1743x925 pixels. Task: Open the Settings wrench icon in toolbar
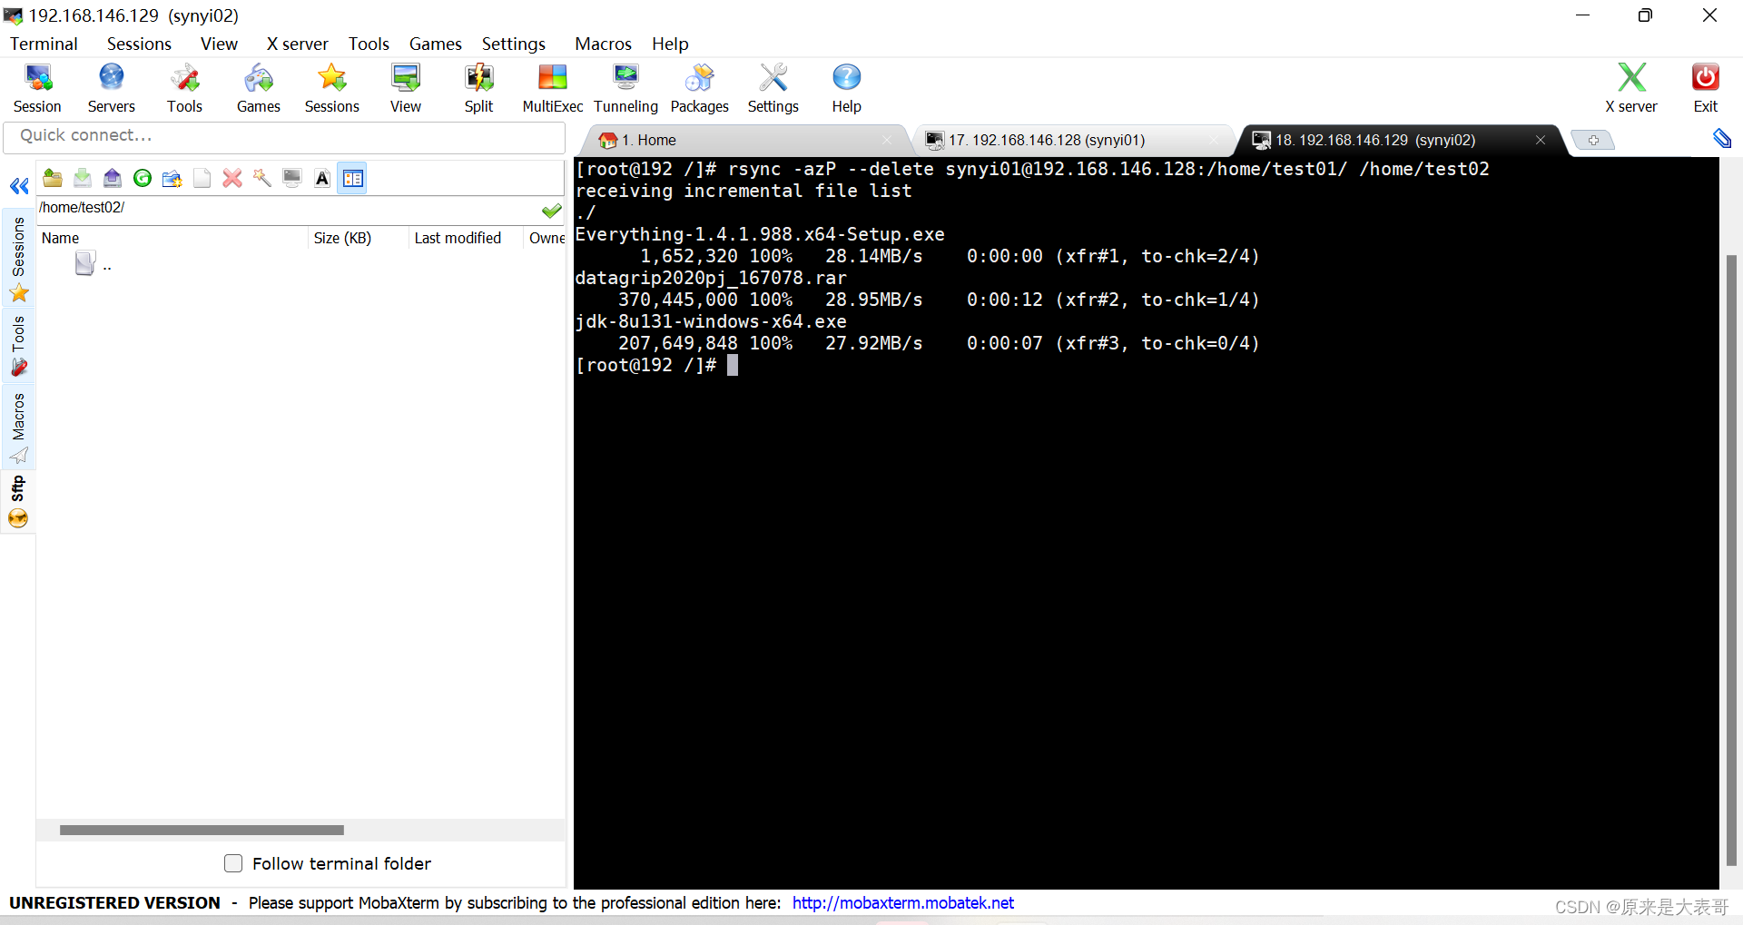click(773, 88)
